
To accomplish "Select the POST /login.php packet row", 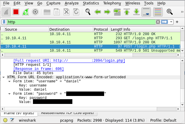I will tap(90, 46).
